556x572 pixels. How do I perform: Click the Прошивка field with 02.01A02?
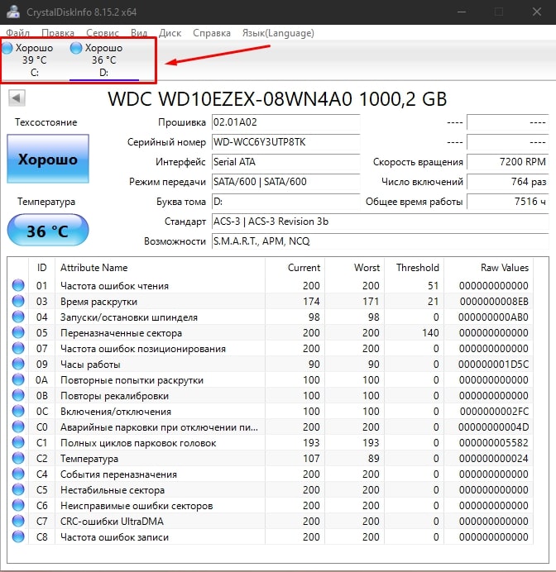tap(285, 122)
